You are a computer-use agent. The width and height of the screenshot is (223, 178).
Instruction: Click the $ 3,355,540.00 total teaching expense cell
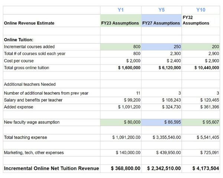(161, 138)
